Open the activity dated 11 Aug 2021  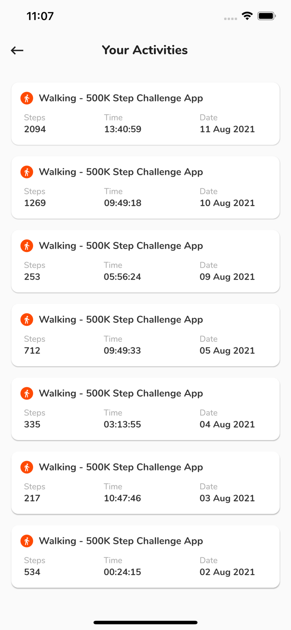coord(145,114)
